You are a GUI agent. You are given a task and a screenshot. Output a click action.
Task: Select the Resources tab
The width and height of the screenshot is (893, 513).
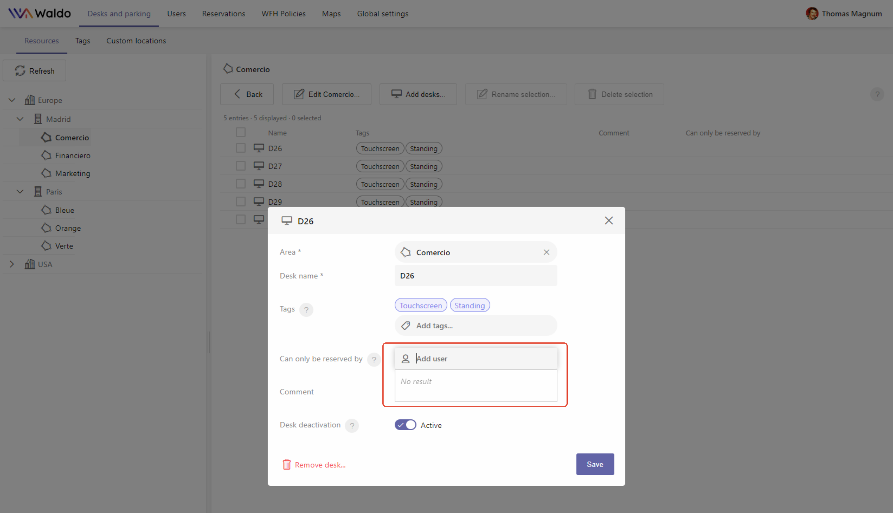[42, 41]
